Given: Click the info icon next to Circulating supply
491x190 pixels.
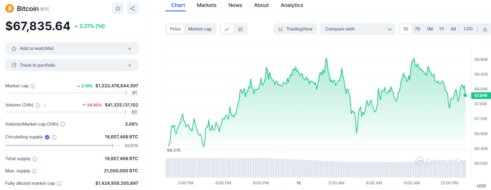Looking at the screenshot, I should coord(54,137).
